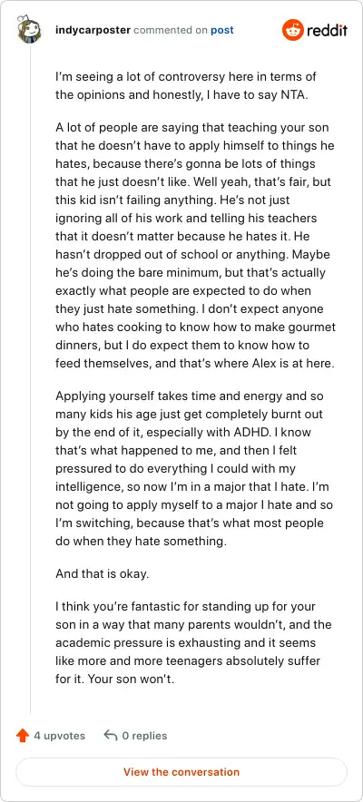Click the orange Reddit Snoo logo icon

(x=293, y=30)
